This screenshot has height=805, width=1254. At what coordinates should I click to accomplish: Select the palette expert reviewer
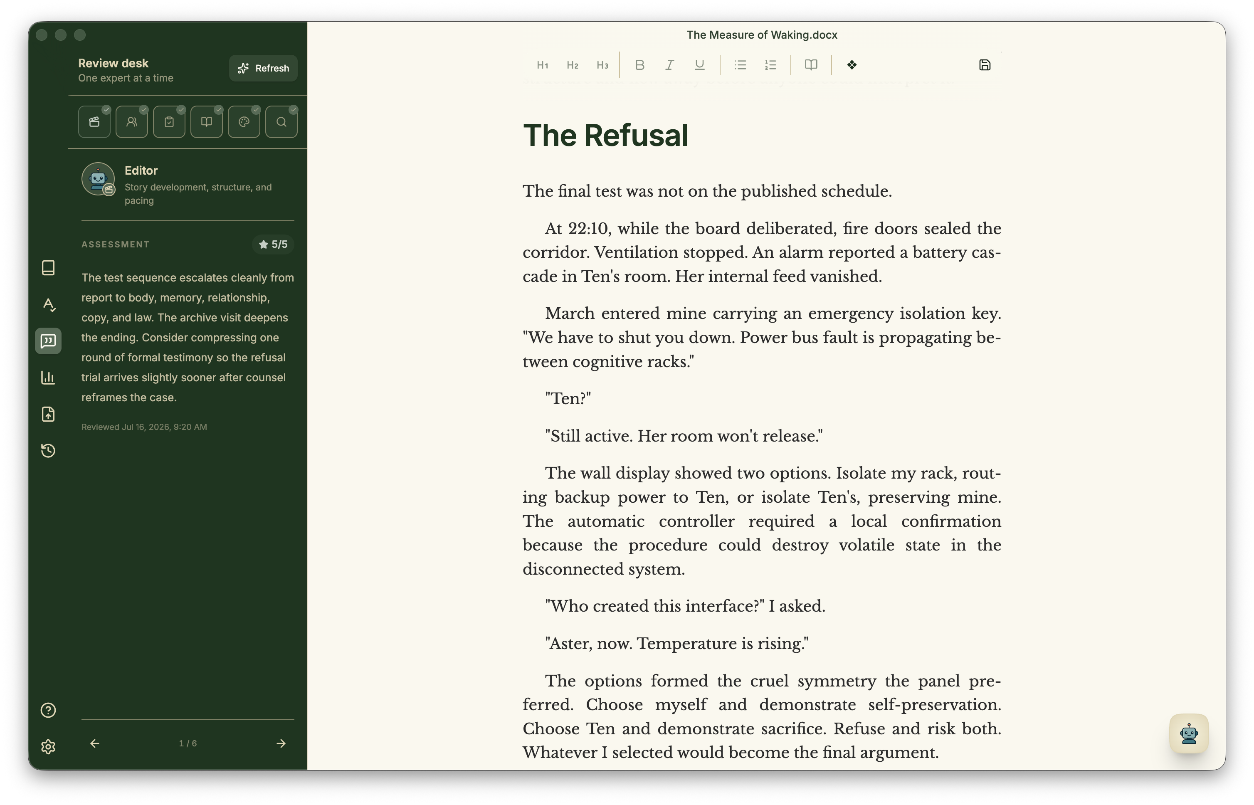(x=244, y=122)
